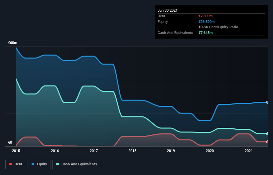Image resolution: width=273 pixels, height=175 pixels.
Task: Click the €60m y-axis label
Action: [x=13, y=43]
